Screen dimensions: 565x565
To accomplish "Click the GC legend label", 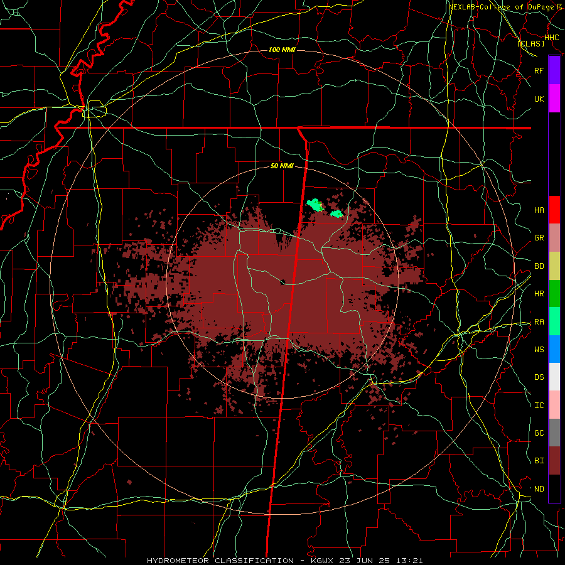I will coord(539,433).
